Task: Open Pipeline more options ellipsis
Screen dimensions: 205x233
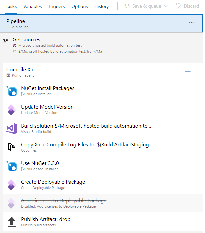Action: [191, 23]
